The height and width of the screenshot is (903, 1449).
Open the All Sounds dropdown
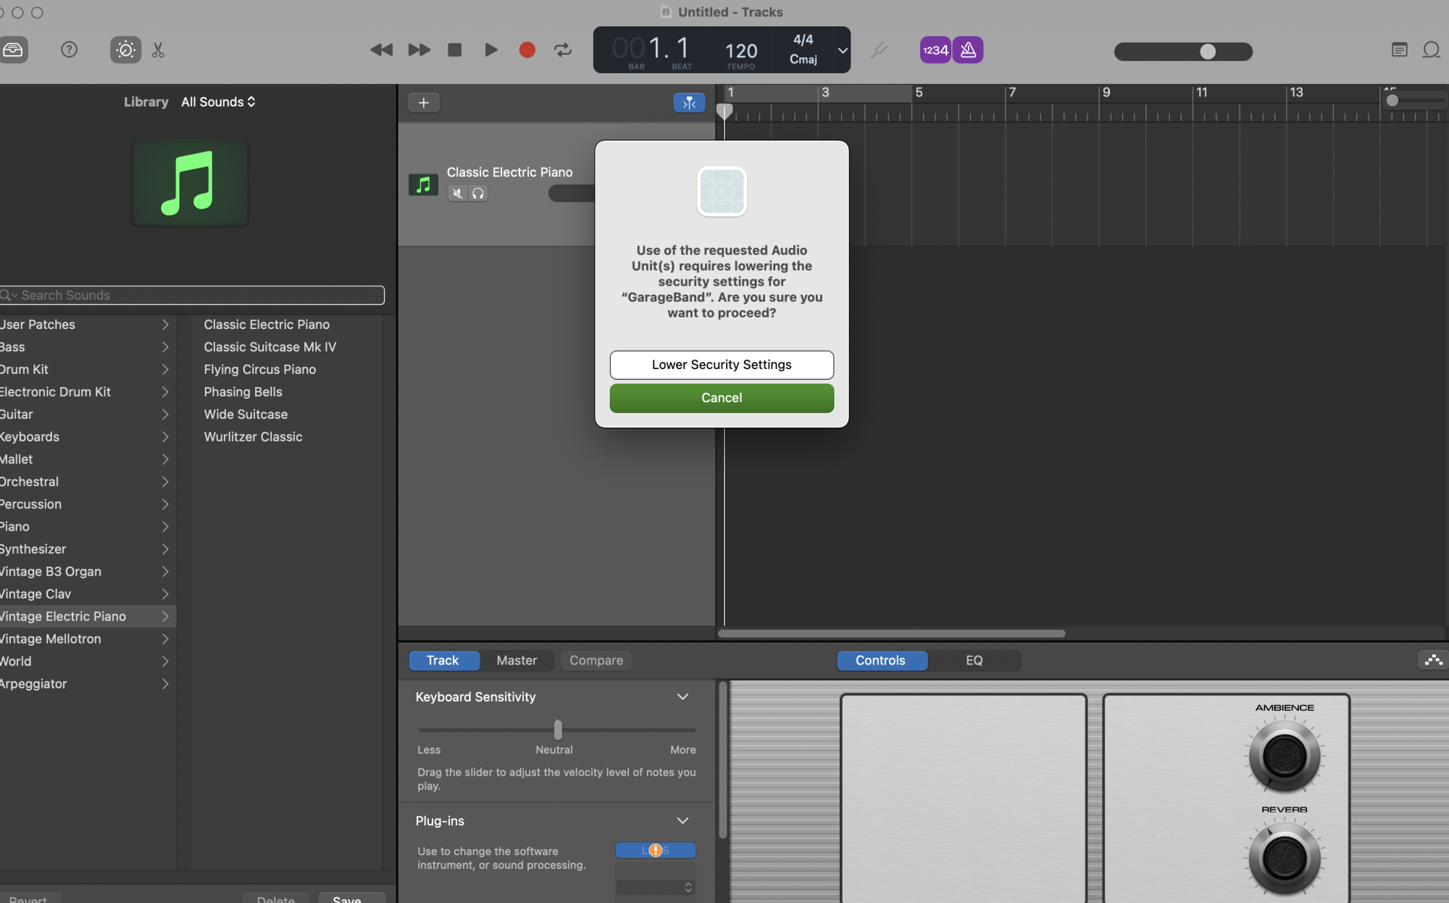tap(218, 102)
